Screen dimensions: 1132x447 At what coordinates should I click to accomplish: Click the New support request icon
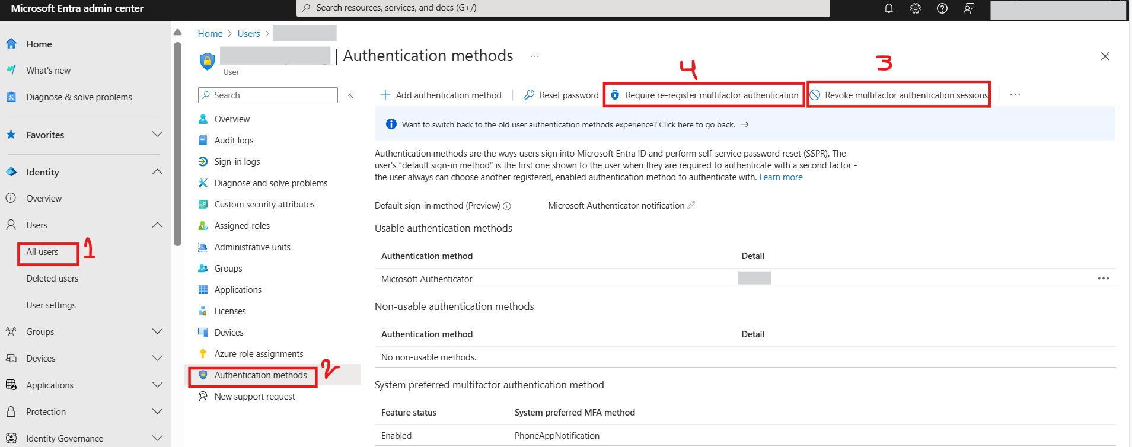click(x=203, y=397)
